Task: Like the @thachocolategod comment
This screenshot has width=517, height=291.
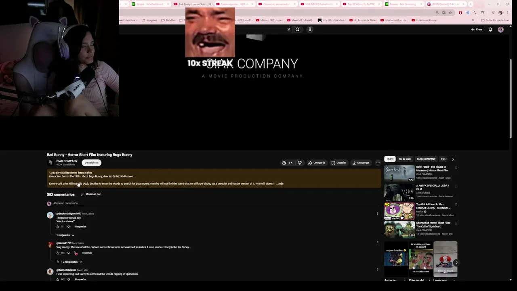Action: (58, 279)
